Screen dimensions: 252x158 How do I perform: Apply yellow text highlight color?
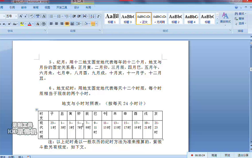[22, 24]
